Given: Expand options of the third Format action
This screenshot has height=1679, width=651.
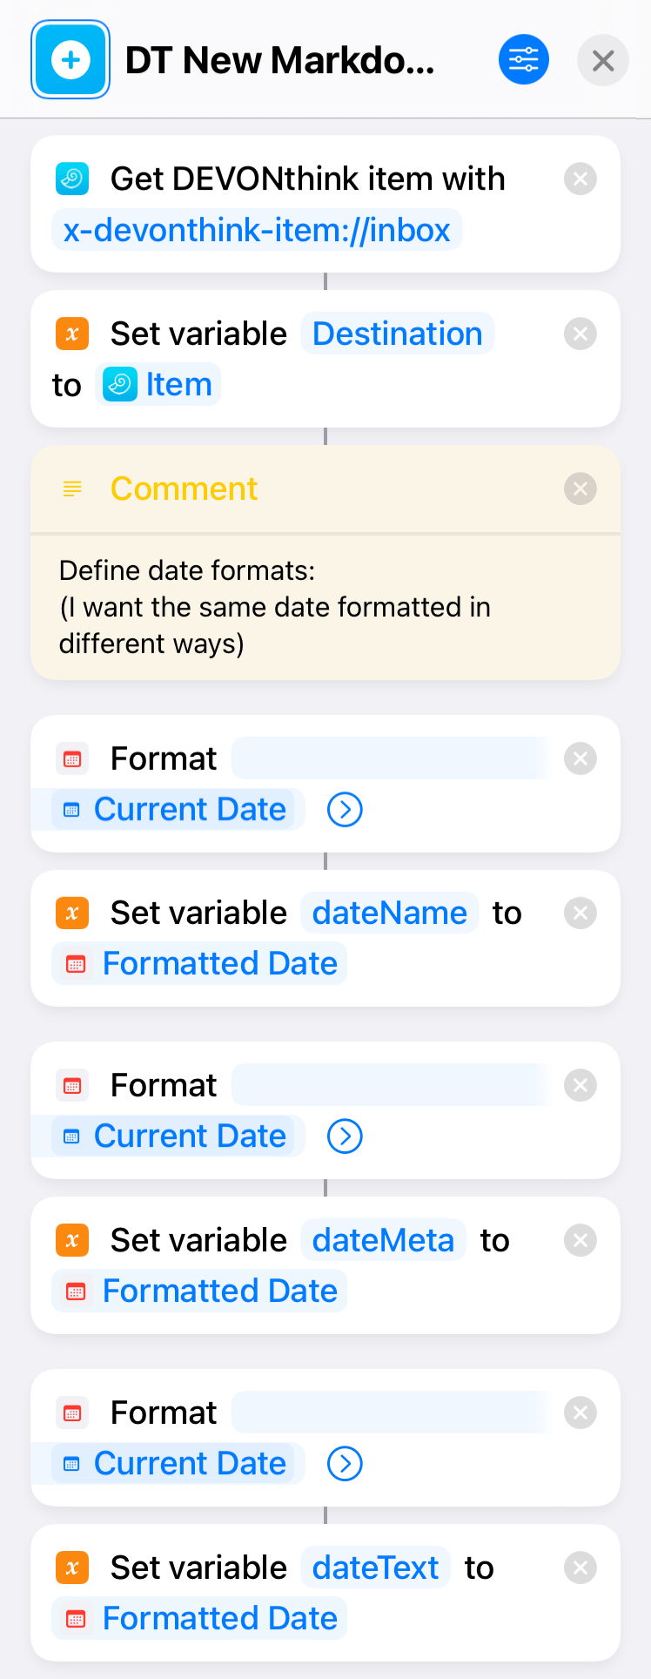Looking at the screenshot, I should (345, 1464).
